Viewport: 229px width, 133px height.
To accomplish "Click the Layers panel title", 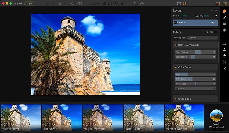I will [x=177, y=10].
